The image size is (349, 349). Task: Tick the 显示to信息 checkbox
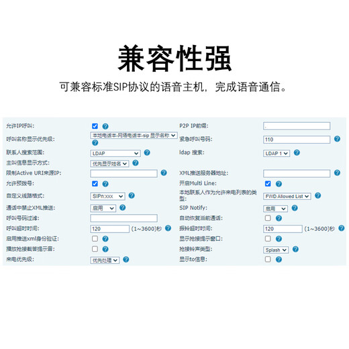[268, 259]
